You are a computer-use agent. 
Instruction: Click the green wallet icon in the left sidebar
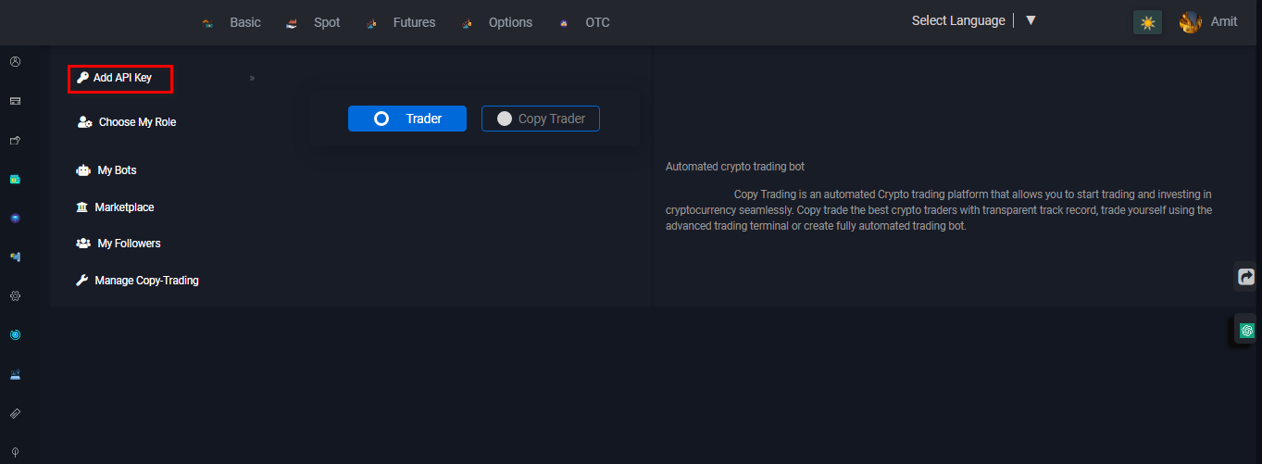[x=15, y=179]
